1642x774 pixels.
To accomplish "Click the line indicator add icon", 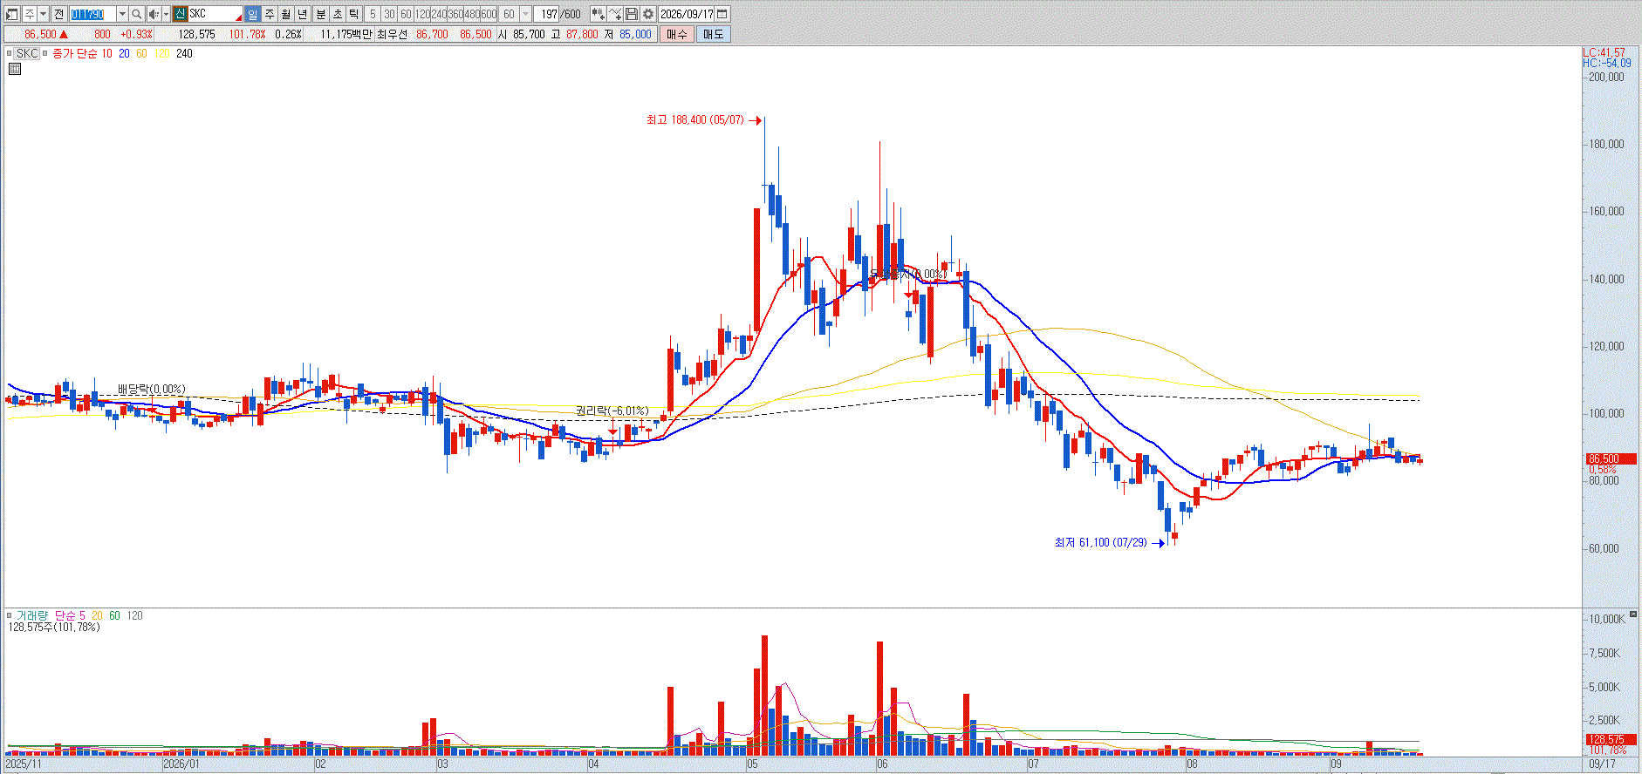I will [615, 14].
